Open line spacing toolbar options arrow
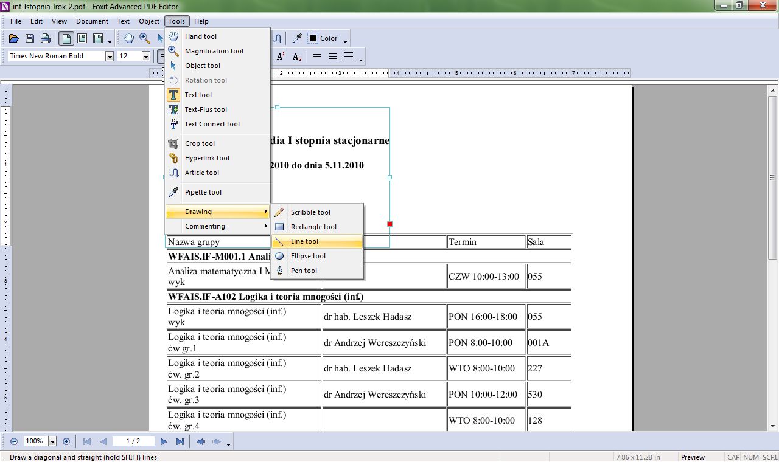 pyautogui.click(x=361, y=60)
